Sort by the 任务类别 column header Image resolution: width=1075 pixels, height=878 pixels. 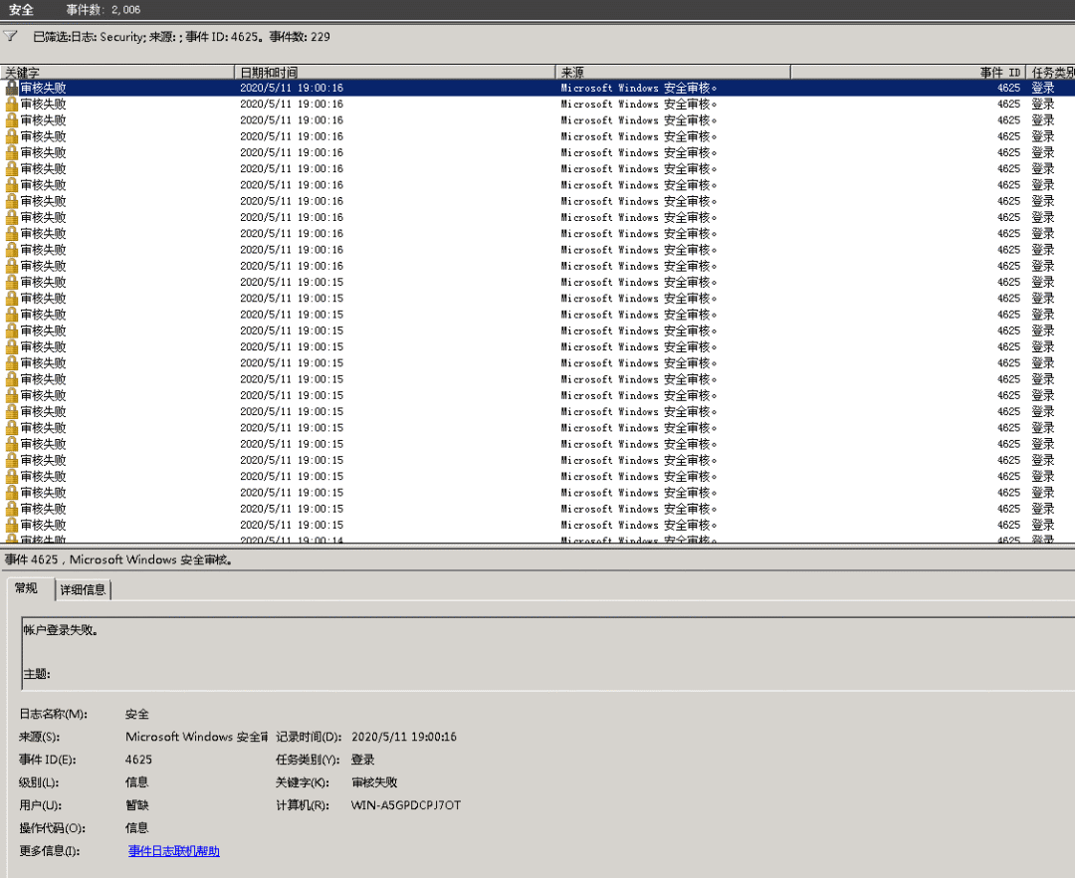pyautogui.click(x=1051, y=72)
